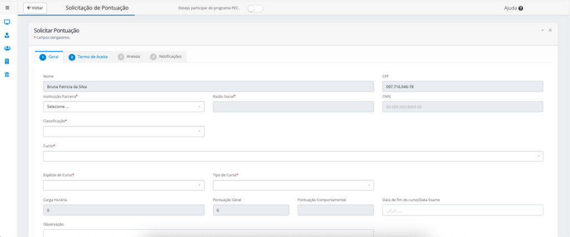The image size is (570, 237).
Task: Open the Curso dropdown
Action: click(x=293, y=156)
